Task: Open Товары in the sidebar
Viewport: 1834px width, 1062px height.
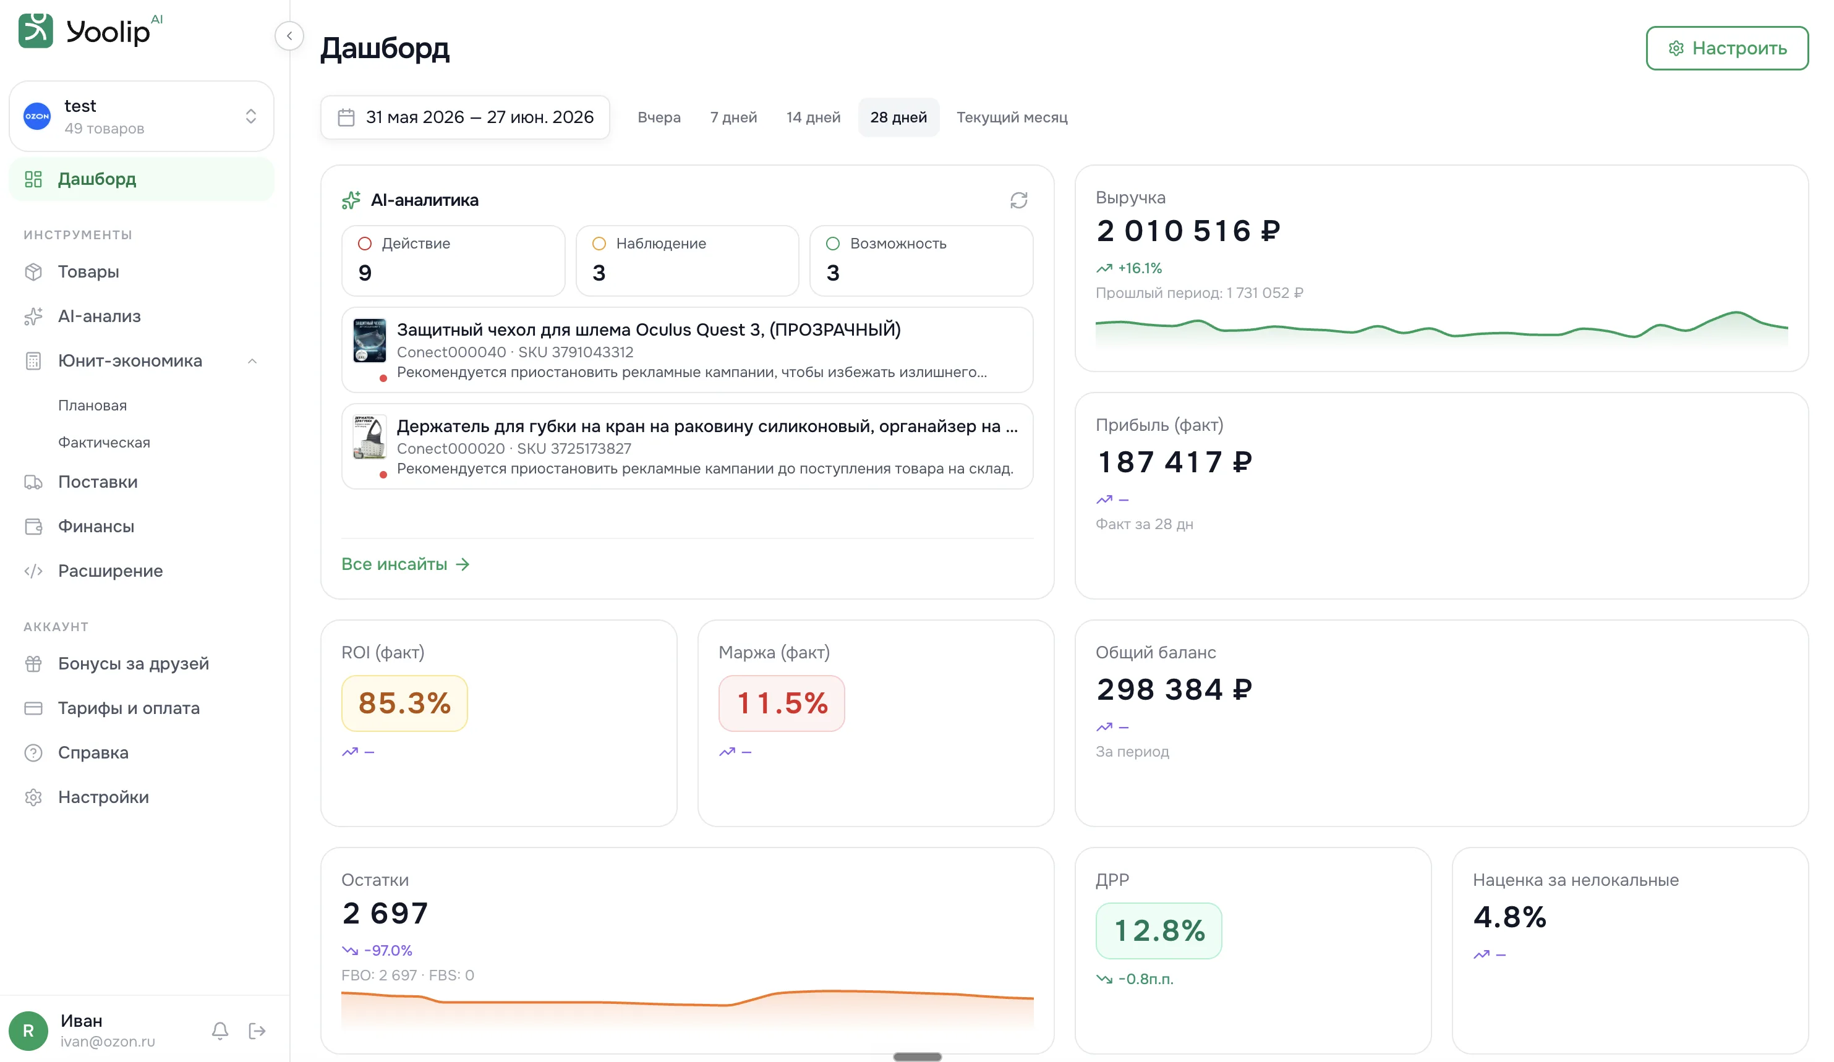Action: coord(141,271)
